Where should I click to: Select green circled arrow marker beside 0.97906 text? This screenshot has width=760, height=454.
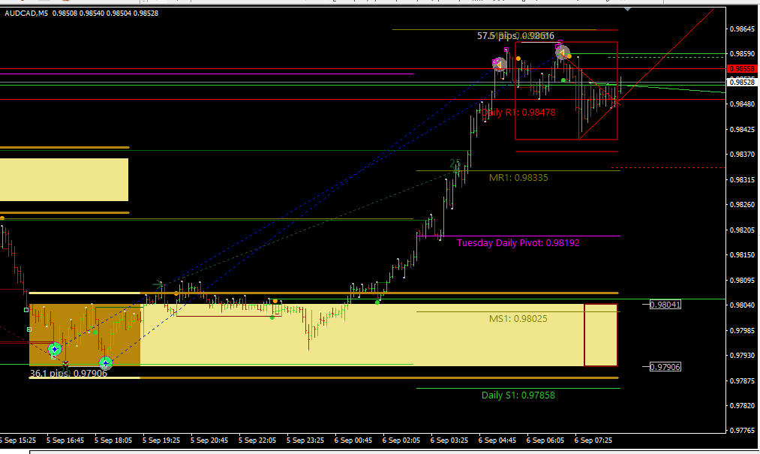click(x=106, y=362)
